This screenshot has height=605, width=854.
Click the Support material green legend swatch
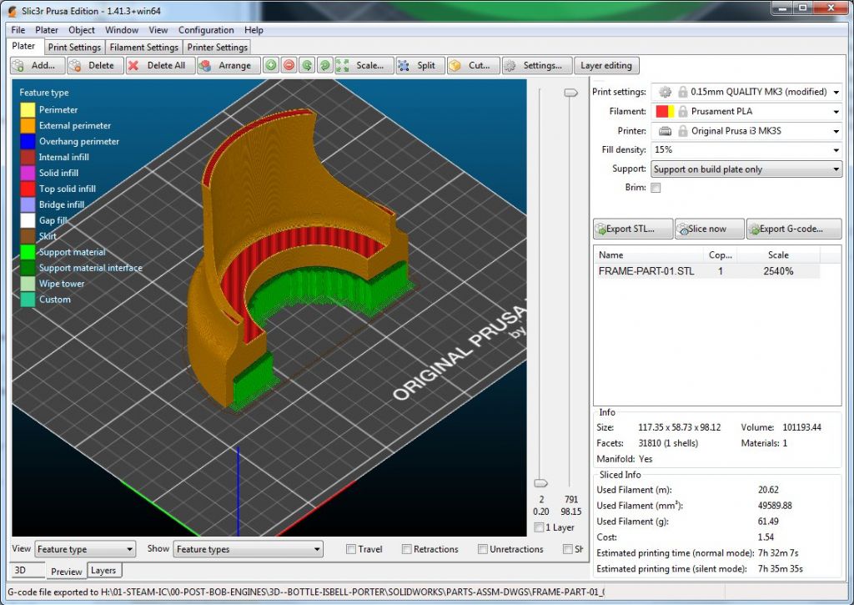(28, 252)
